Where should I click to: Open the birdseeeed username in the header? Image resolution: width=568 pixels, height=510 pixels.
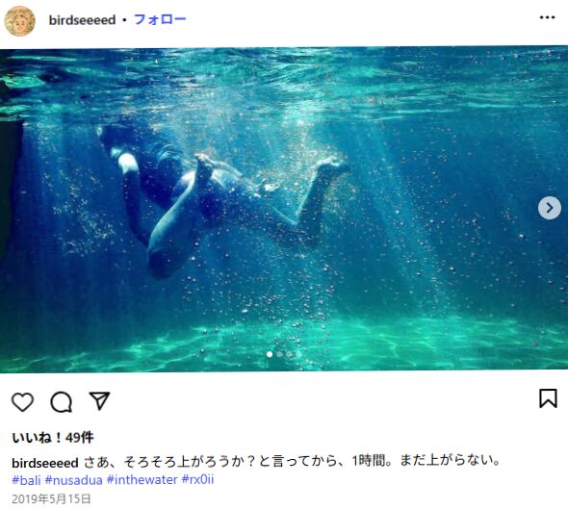point(82,20)
